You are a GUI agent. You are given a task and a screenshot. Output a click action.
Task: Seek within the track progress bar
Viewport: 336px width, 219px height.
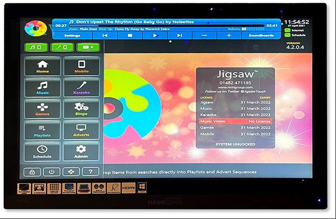tap(167, 26)
